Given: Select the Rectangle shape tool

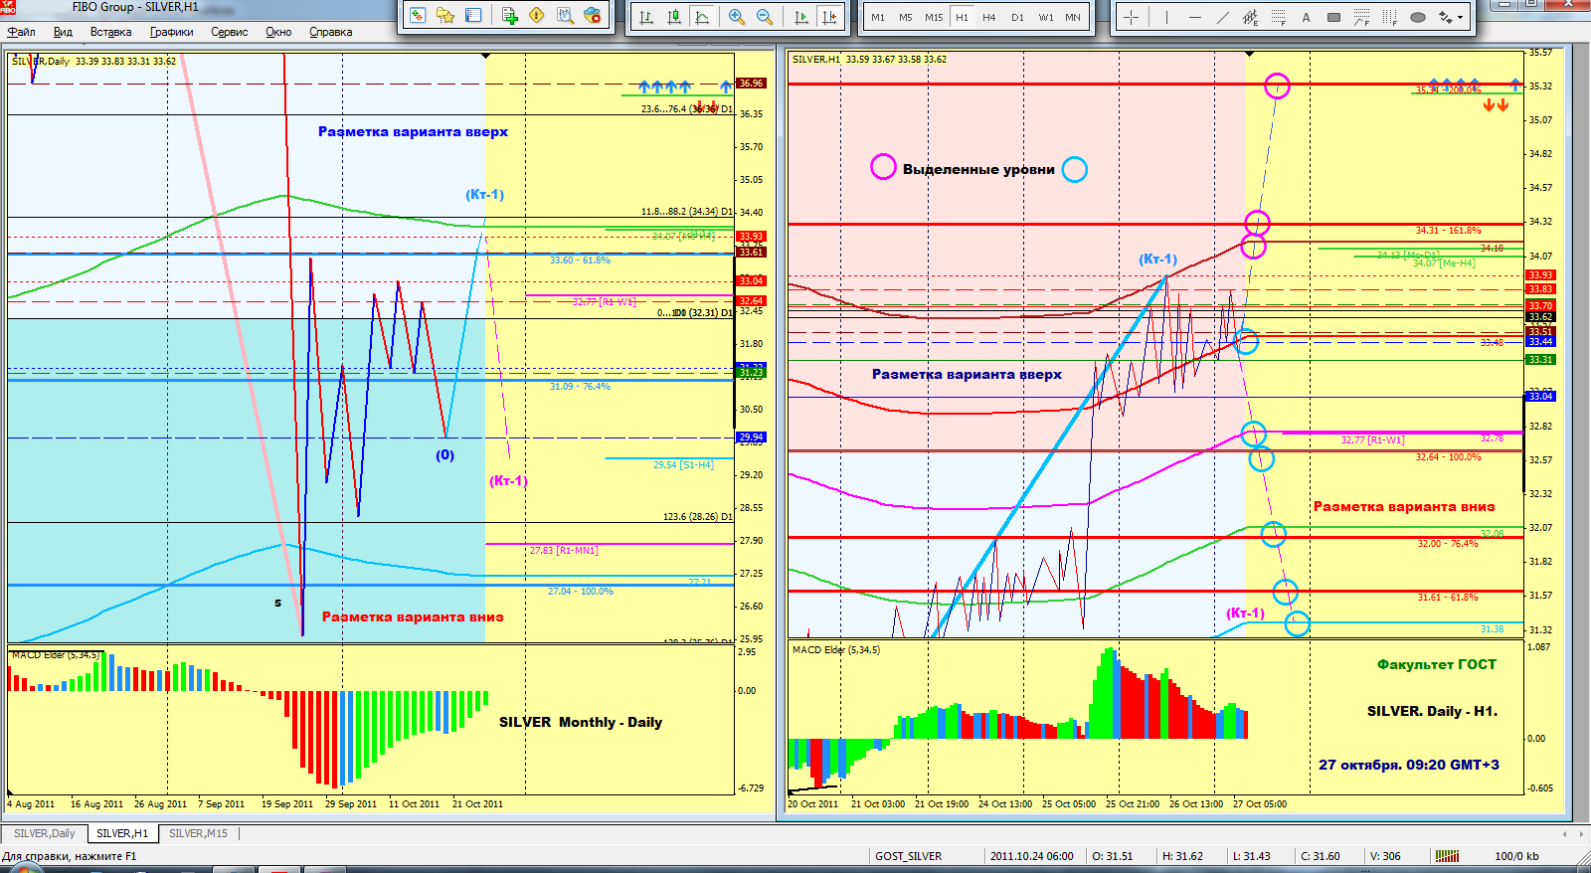Looking at the screenshot, I should click(1333, 17).
